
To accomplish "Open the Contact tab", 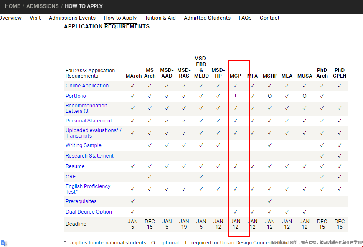I will click(269, 18).
